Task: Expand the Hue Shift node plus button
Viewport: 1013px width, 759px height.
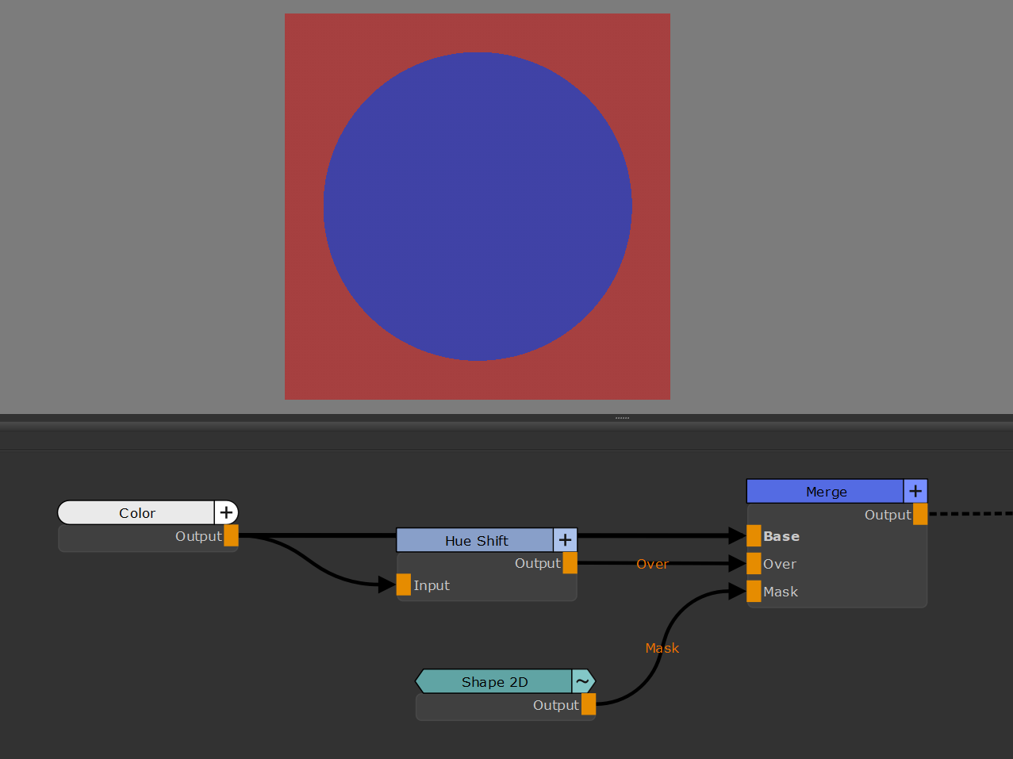Action: coord(565,540)
